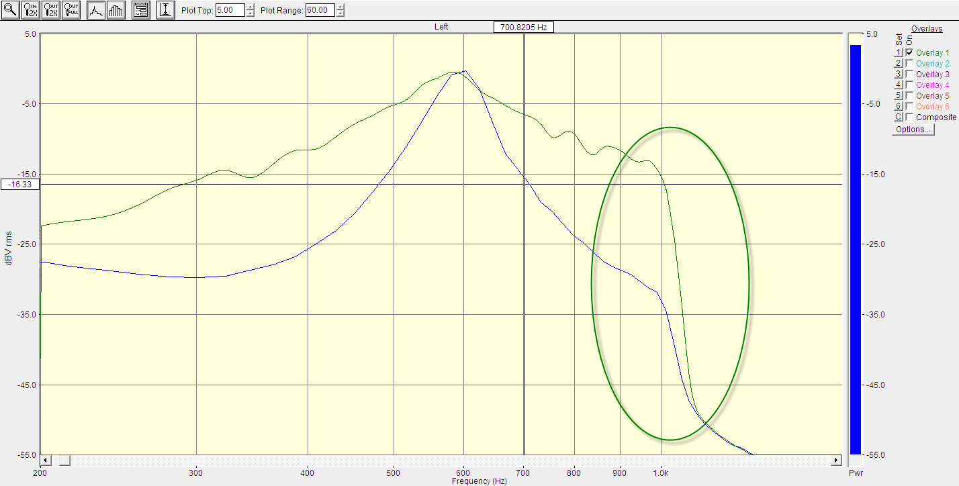Enable the Overlay 2 checkbox
This screenshot has width=959, height=486.
click(x=909, y=64)
